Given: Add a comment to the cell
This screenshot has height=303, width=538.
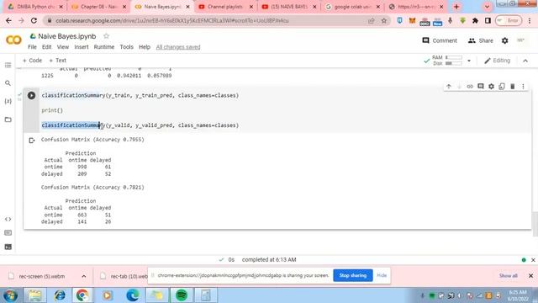Looking at the screenshot, I should tap(480, 87).
